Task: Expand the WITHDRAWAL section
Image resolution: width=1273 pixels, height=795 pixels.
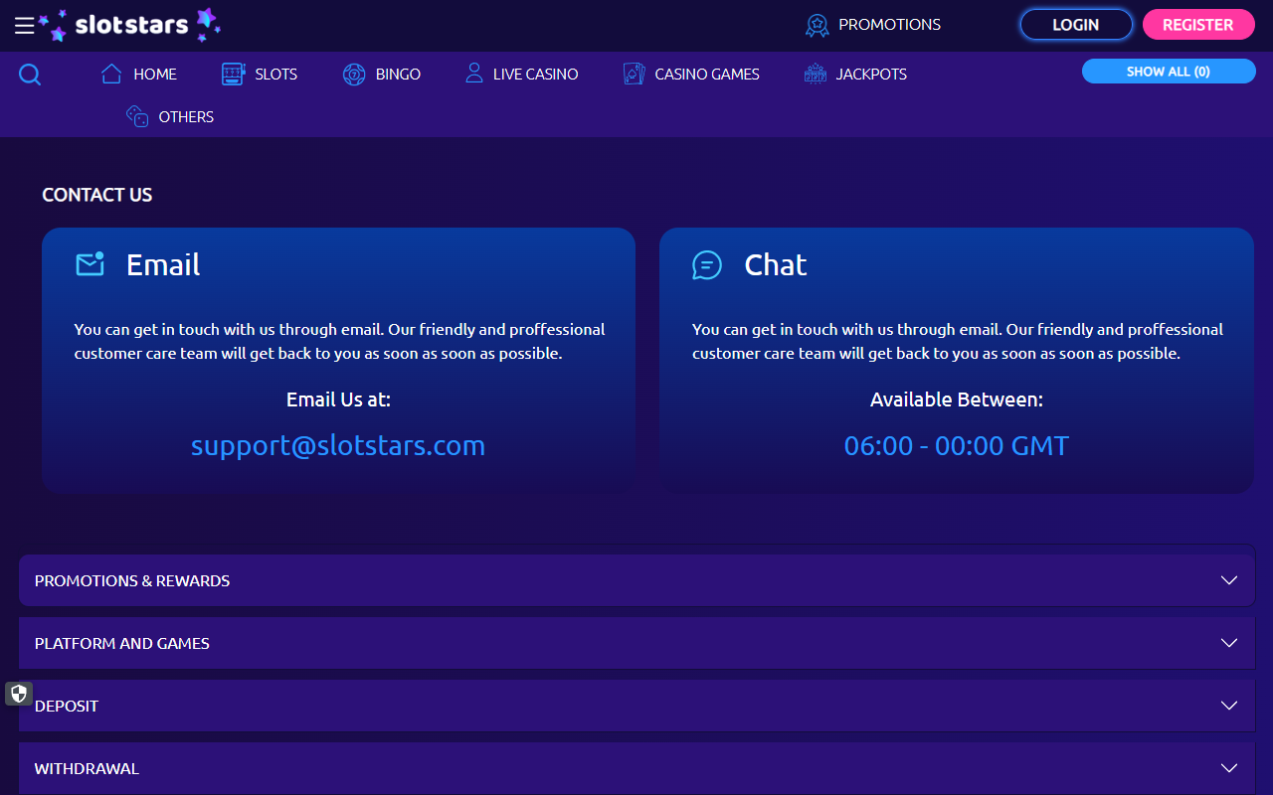Action: click(x=636, y=768)
